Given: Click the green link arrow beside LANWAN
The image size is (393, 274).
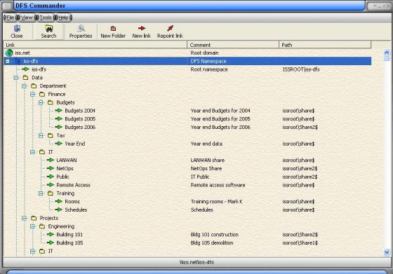Looking at the screenshot, I should click(51, 160).
